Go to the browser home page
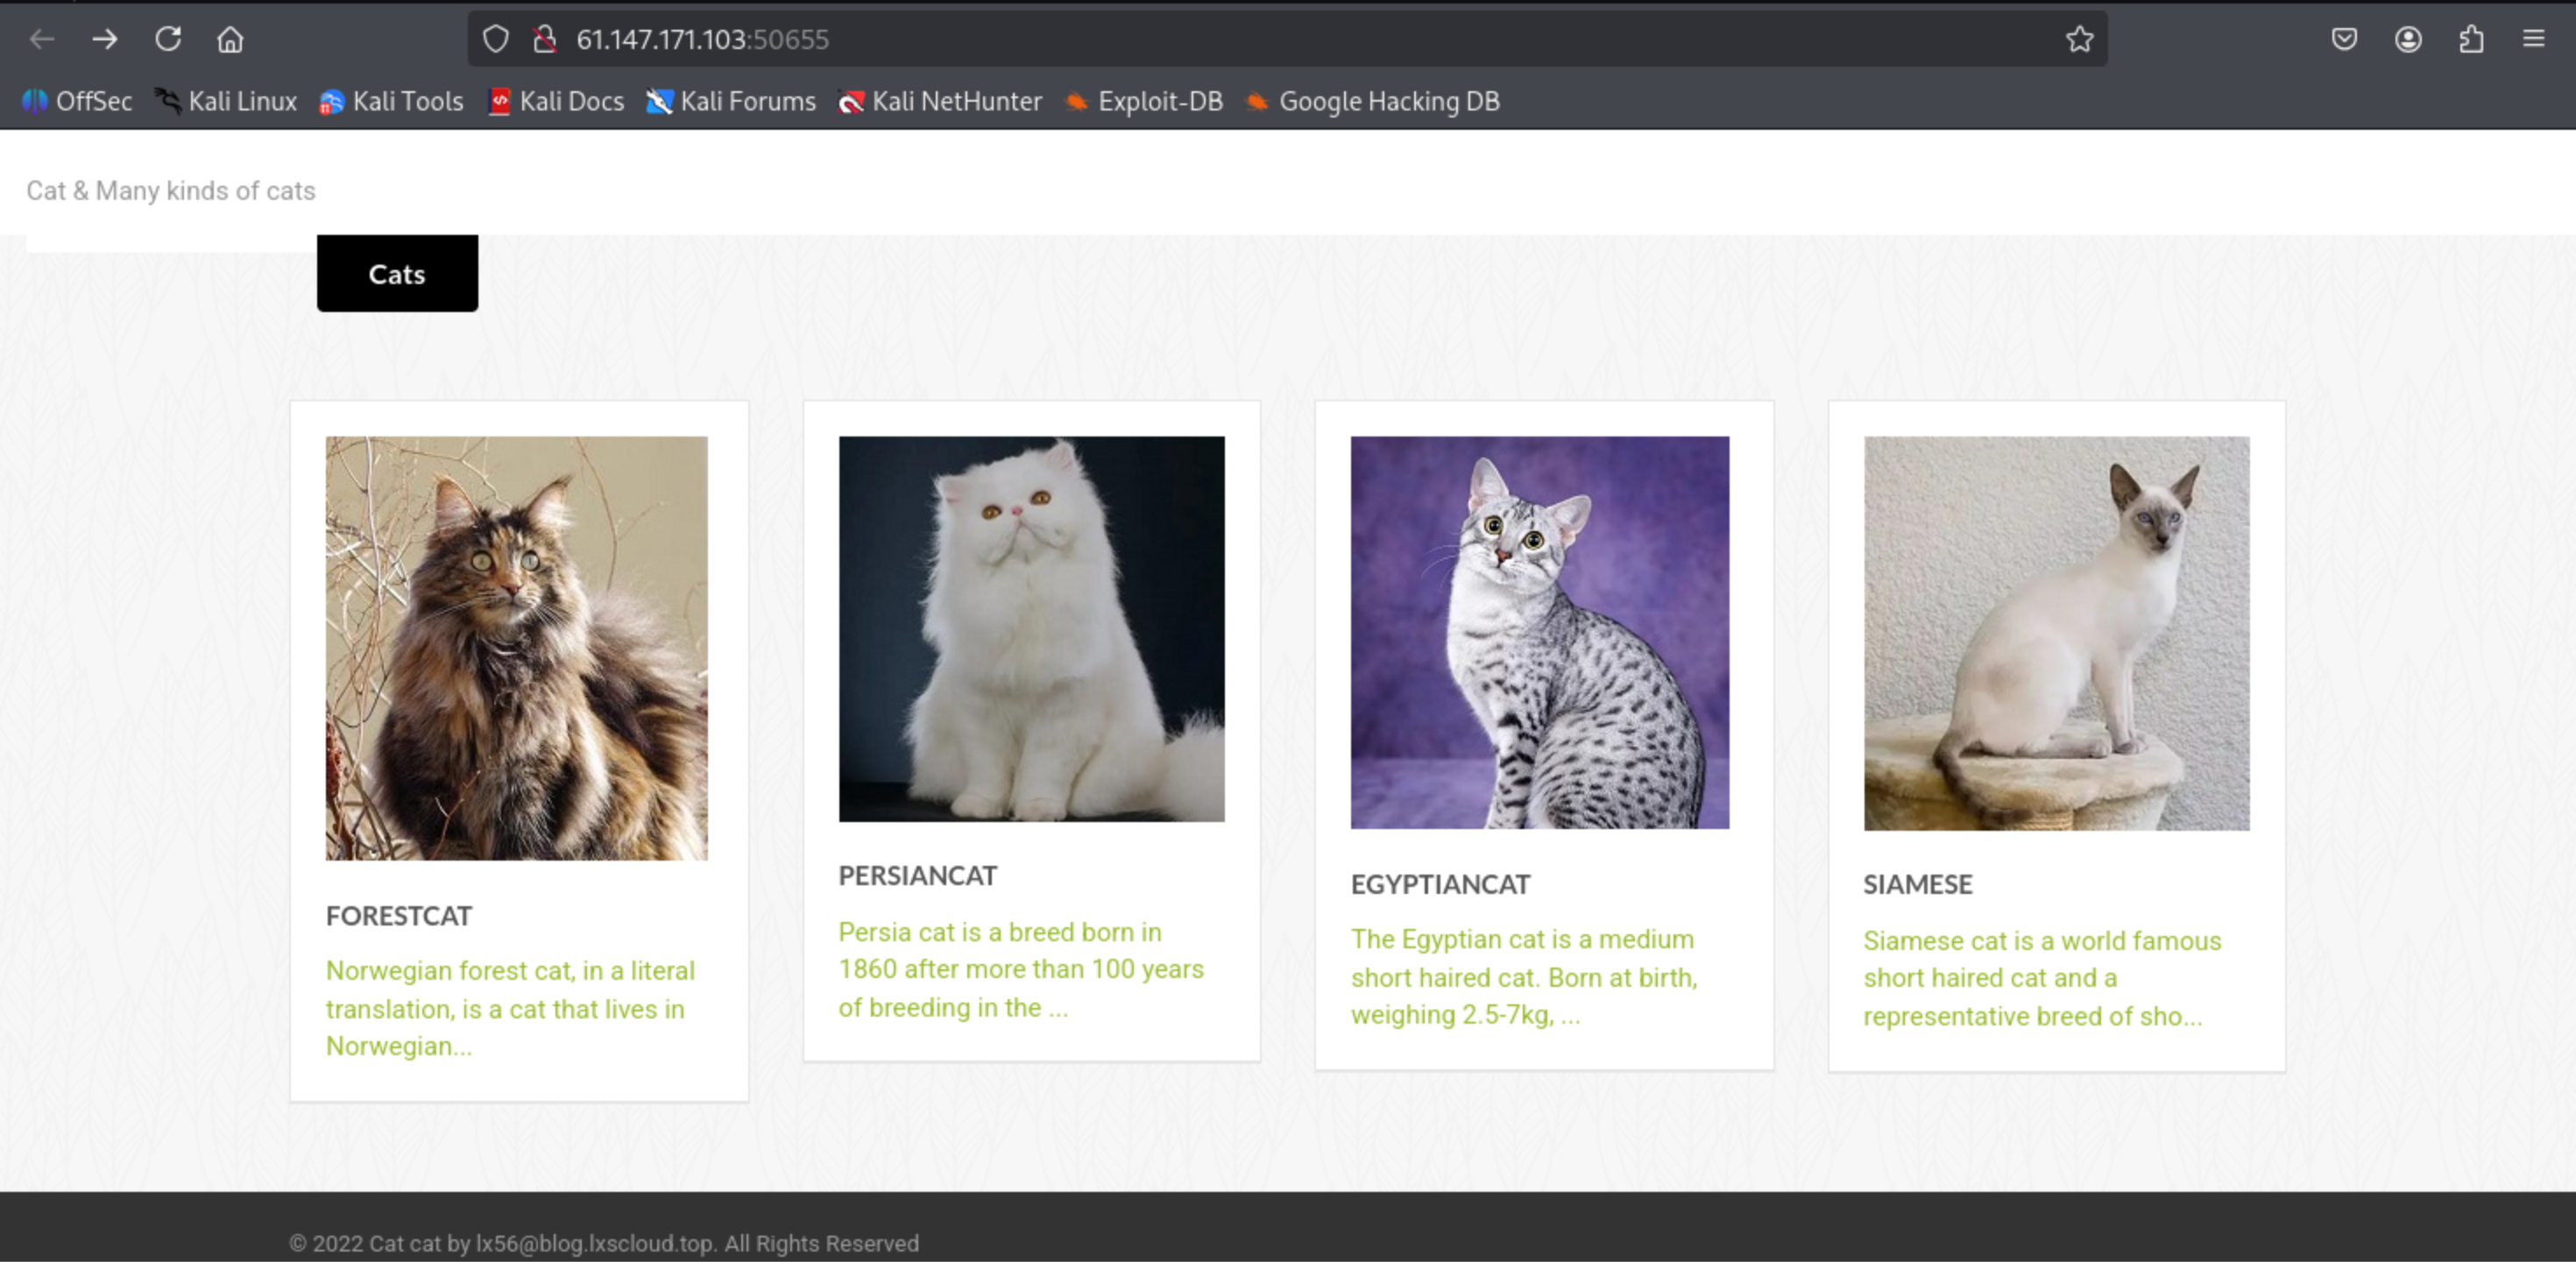Screen dimensions: 2576x1262 tap(230, 39)
